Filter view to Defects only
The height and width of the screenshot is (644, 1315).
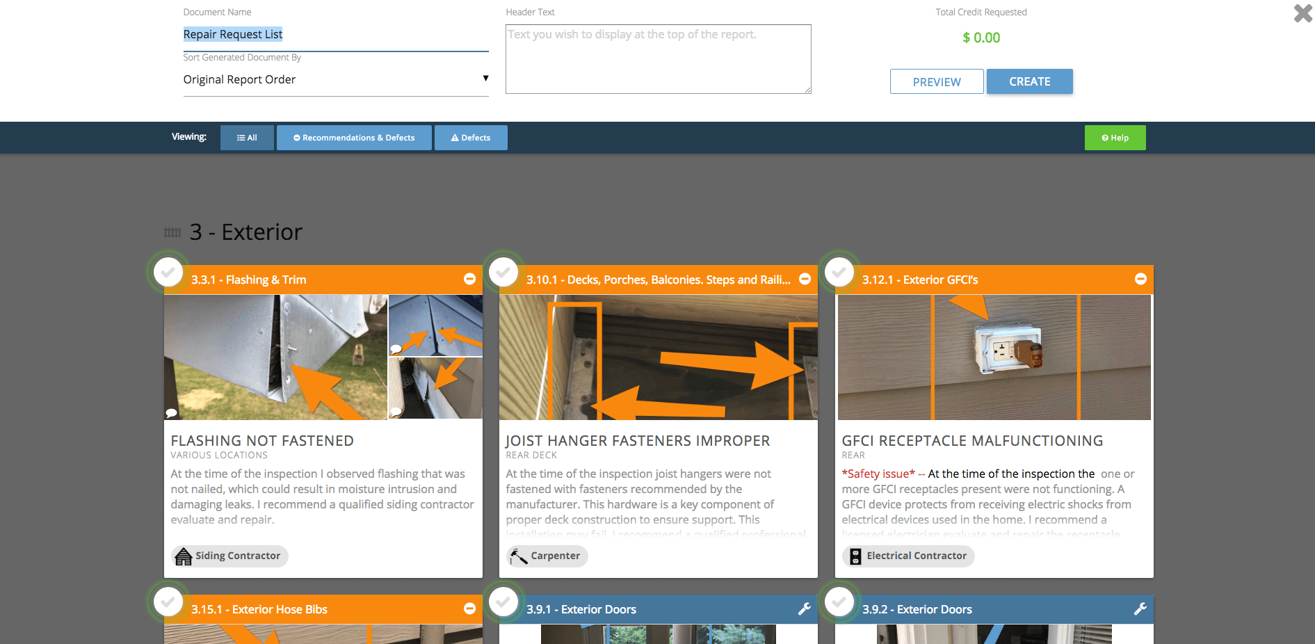(x=471, y=138)
